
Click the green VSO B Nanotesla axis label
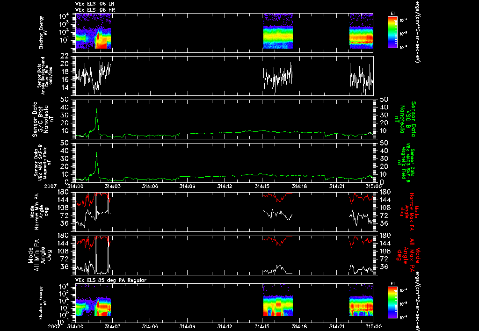[406, 119]
